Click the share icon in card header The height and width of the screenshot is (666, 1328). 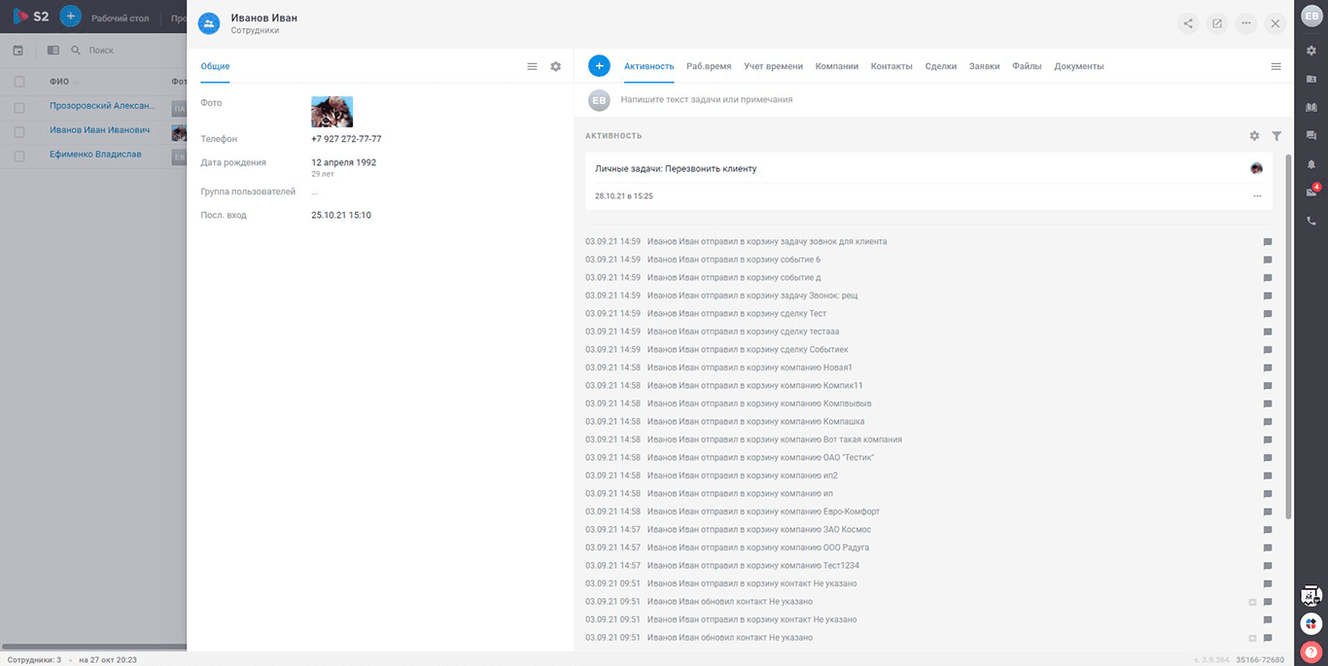tap(1188, 23)
